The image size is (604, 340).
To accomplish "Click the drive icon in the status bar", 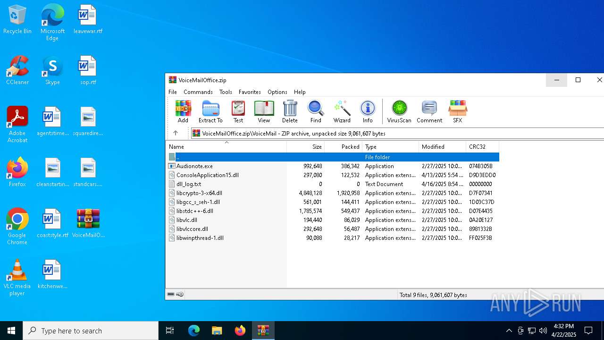I will click(x=171, y=295).
